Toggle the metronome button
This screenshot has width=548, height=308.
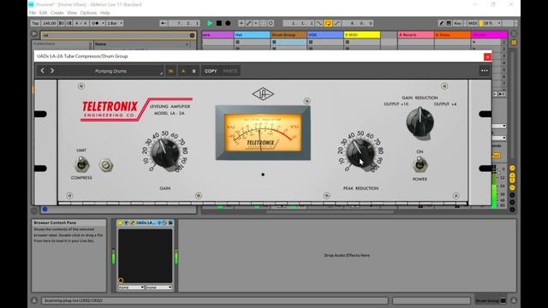pos(95,23)
